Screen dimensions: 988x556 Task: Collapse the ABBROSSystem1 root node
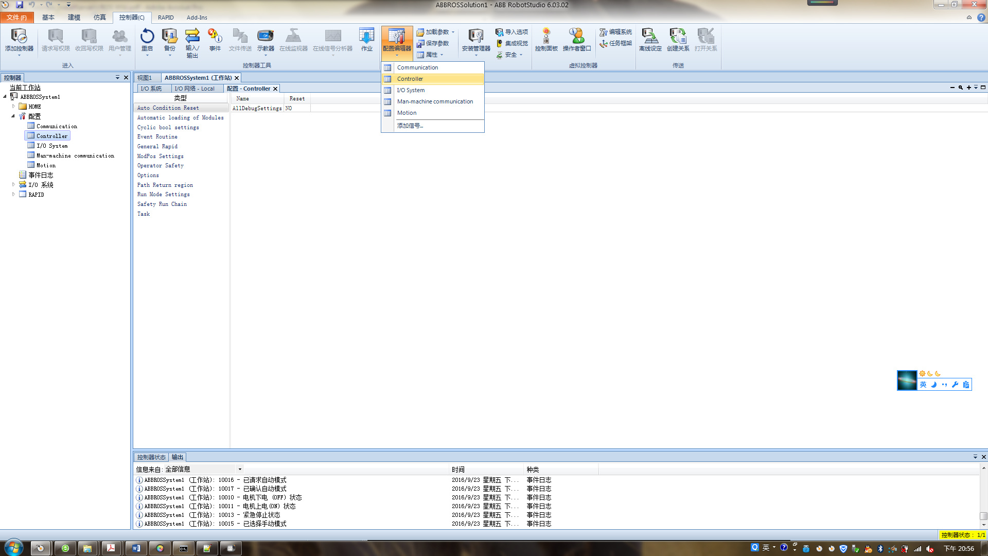point(5,97)
